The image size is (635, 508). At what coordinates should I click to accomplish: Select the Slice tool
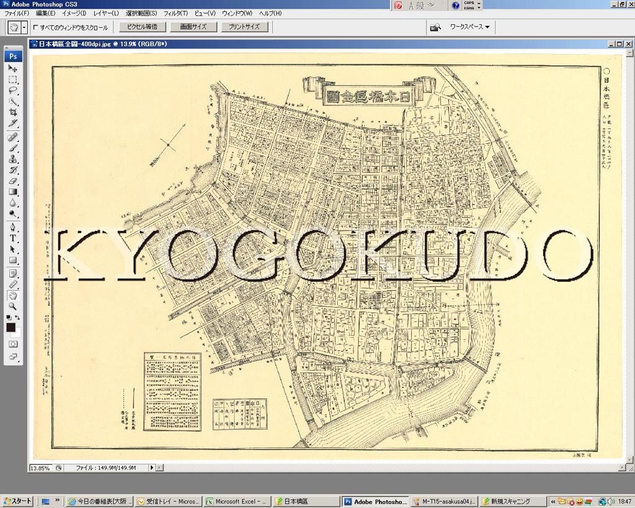pos(13,123)
